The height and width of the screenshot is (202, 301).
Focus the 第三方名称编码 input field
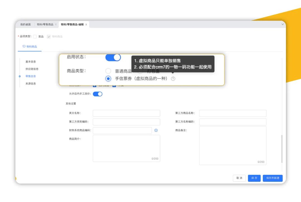click(x=233, y=122)
